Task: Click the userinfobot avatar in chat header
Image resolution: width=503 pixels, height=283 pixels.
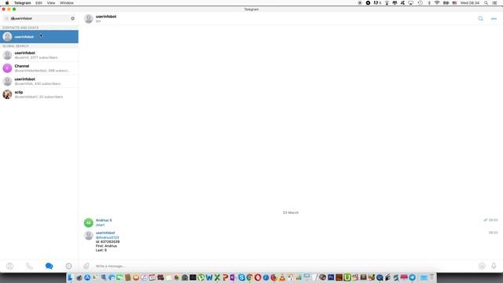Action: coord(89,19)
